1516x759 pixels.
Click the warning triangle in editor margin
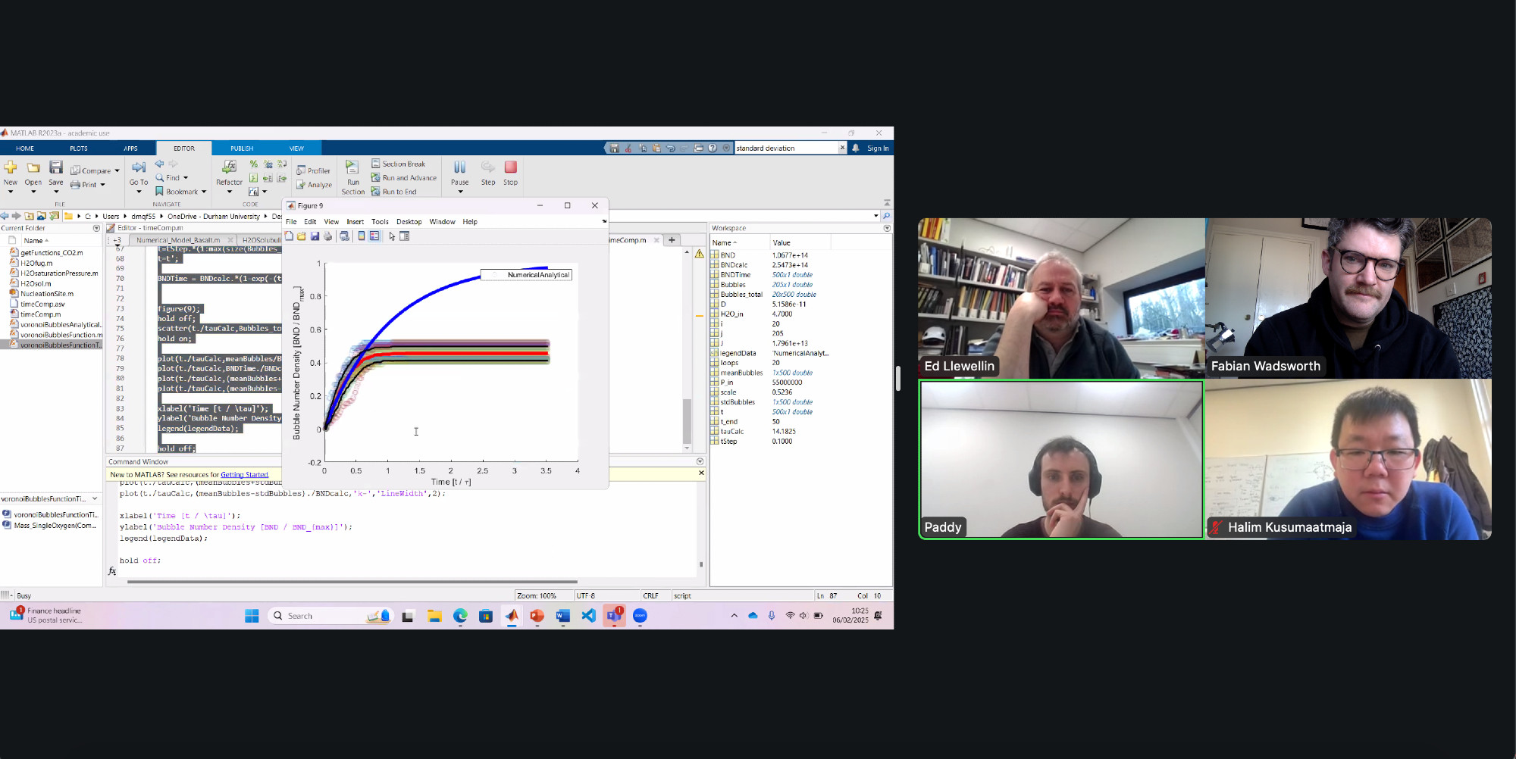[699, 254]
